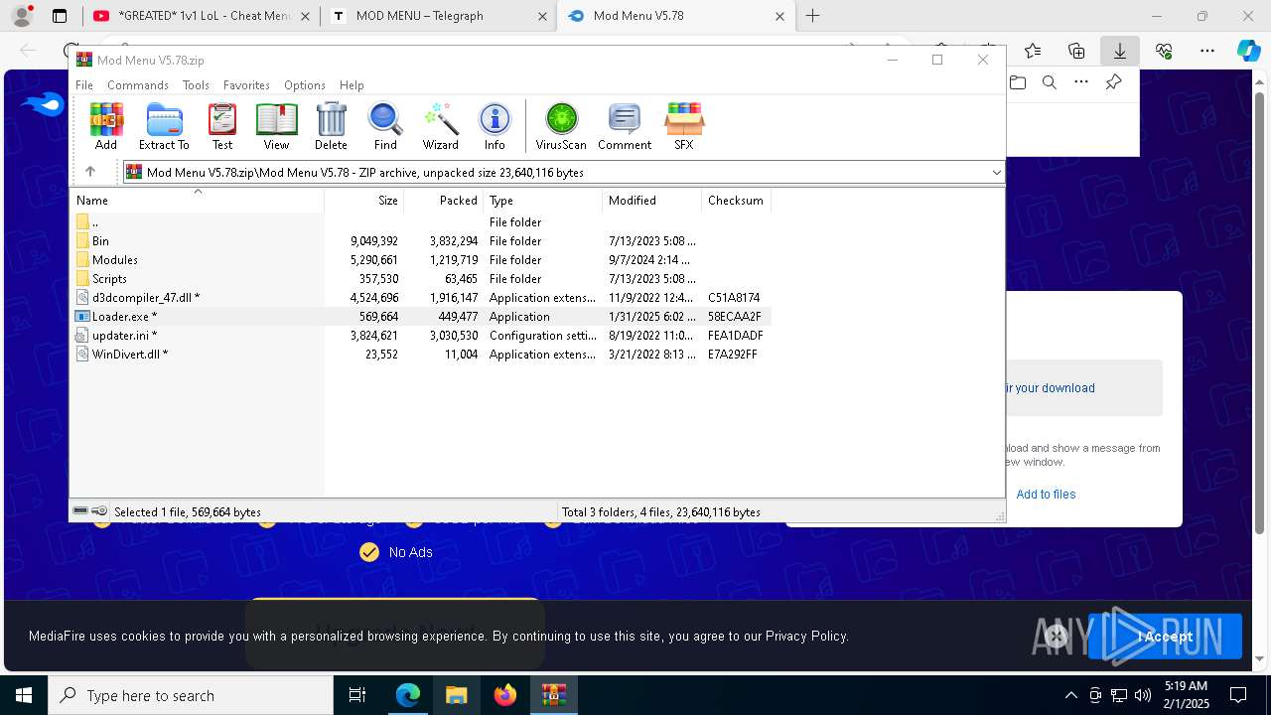
Task: Open Edge from the taskbar
Action: (x=407, y=695)
